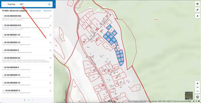Image resolution: width=201 pixels, height=103 pixels.
Task: Click the magnifier search icon
Action: 49,4
